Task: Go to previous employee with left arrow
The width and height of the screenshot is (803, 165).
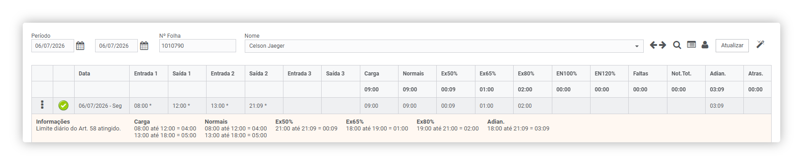Action: (x=653, y=45)
